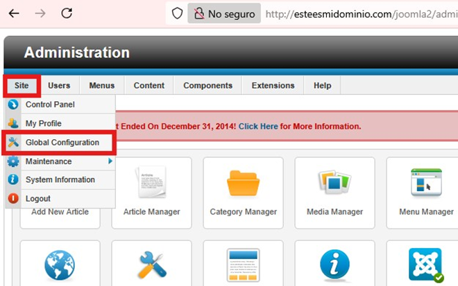Open the shield tracking protection icon
Viewport: 458px width, 286px height.
pyautogui.click(x=177, y=13)
